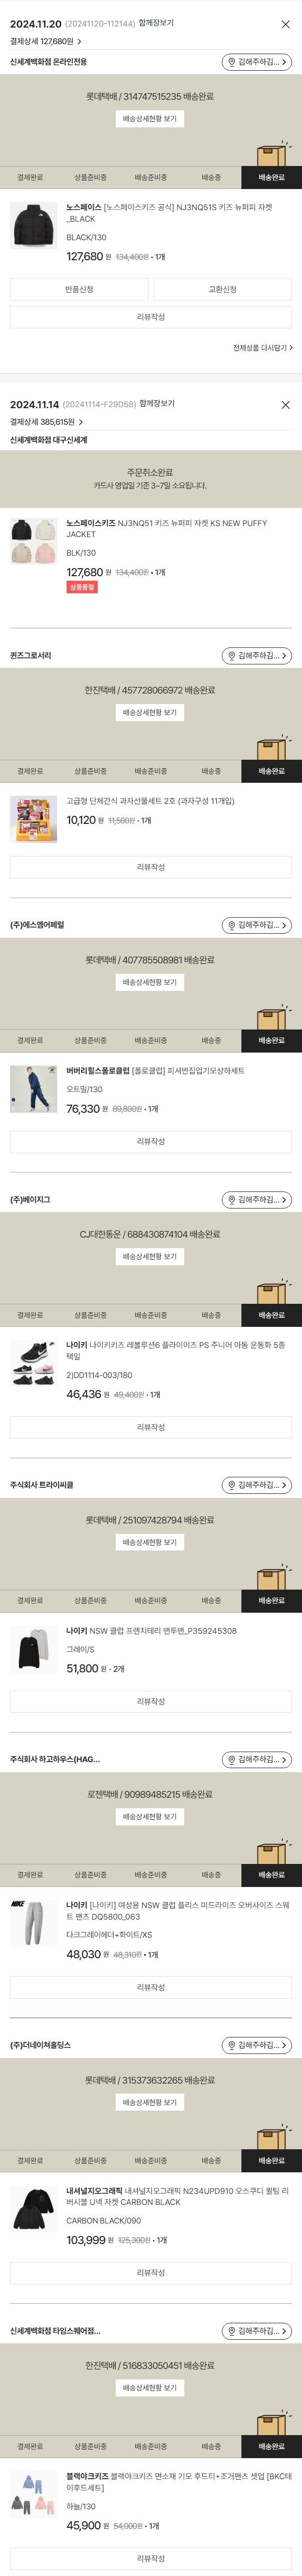Write a review for 버버리힐스폴로클럽 item
This screenshot has width=302, height=2576.
pyautogui.click(x=150, y=1141)
